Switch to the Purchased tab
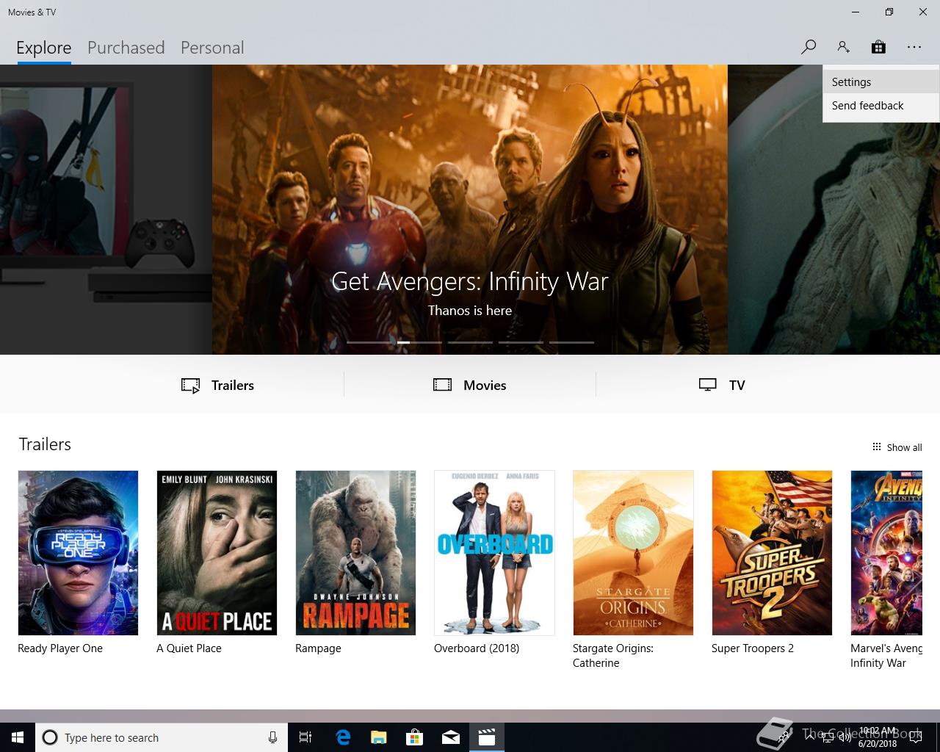This screenshot has width=940, height=752. (x=126, y=48)
